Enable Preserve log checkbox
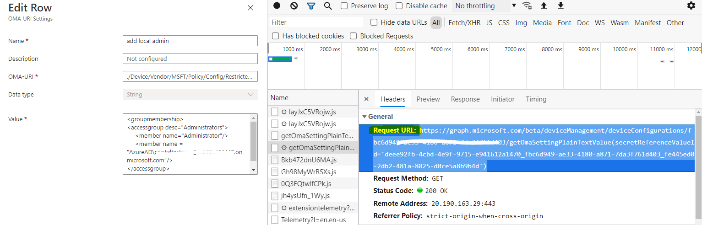Image resolution: width=702 pixels, height=225 pixels. (344, 6)
